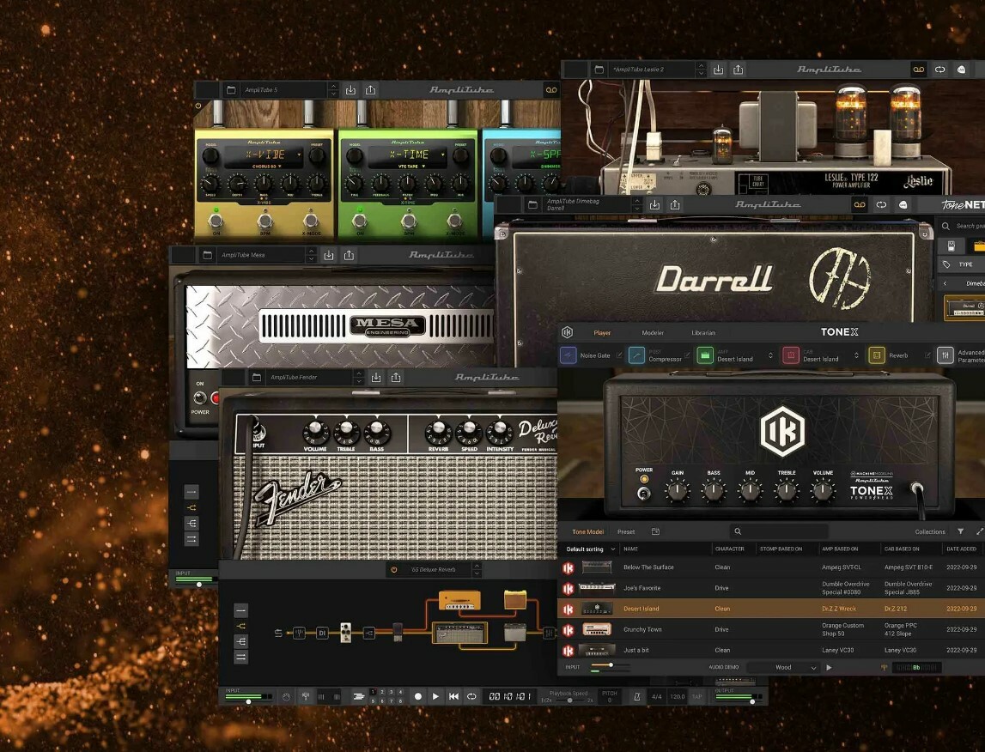Open the Default sorting dropdown in TONEX
The image size is (985, 752).
pyautogui.click(x=590, y=549)
